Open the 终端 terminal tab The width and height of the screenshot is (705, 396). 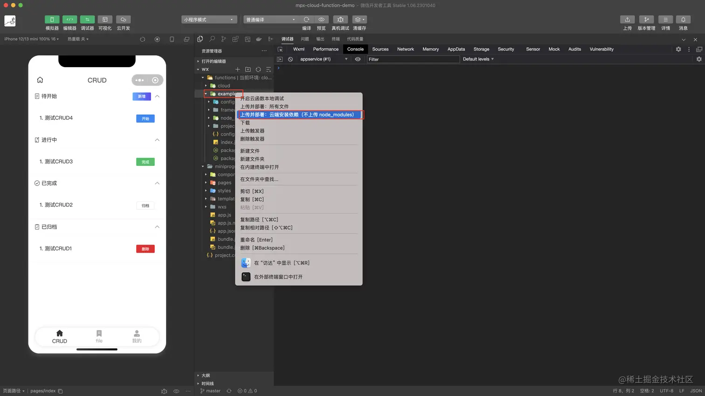336,39
